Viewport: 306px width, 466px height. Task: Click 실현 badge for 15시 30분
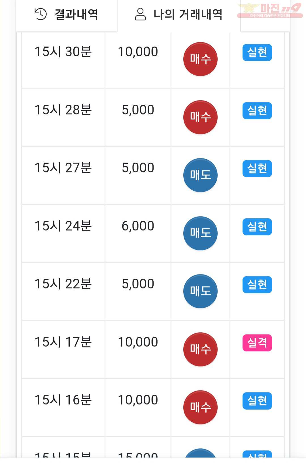coord(257,53)
